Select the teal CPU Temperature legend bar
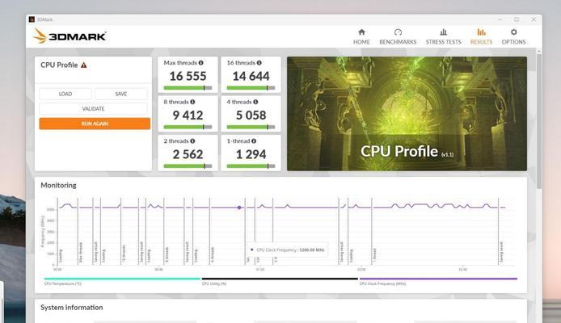This screenshot has height=323, width=561. [x=122, y=279]
